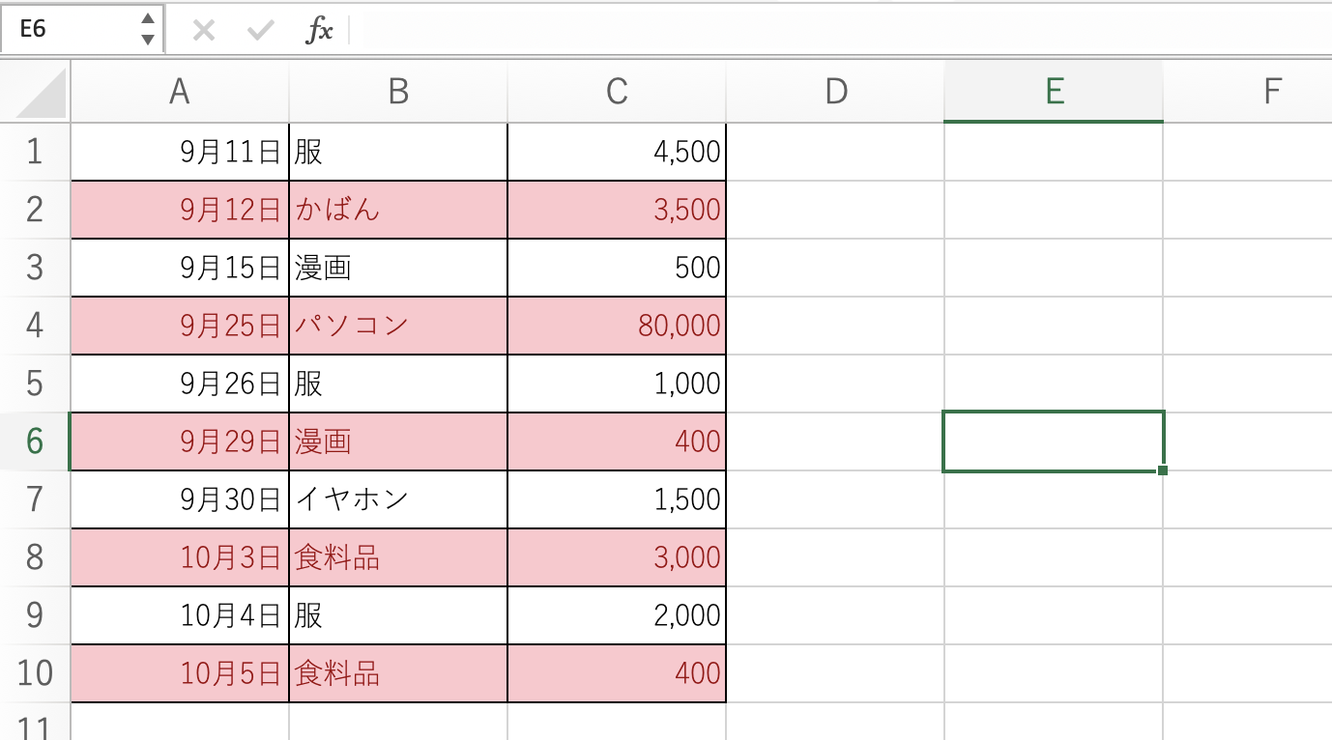Select row 4 header
This screenshot has width=1332, height=740.
pyautogui.click(x=35, y=325)
